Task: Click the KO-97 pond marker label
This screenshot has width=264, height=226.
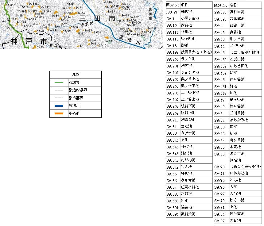Action: [x=41, y=47]
